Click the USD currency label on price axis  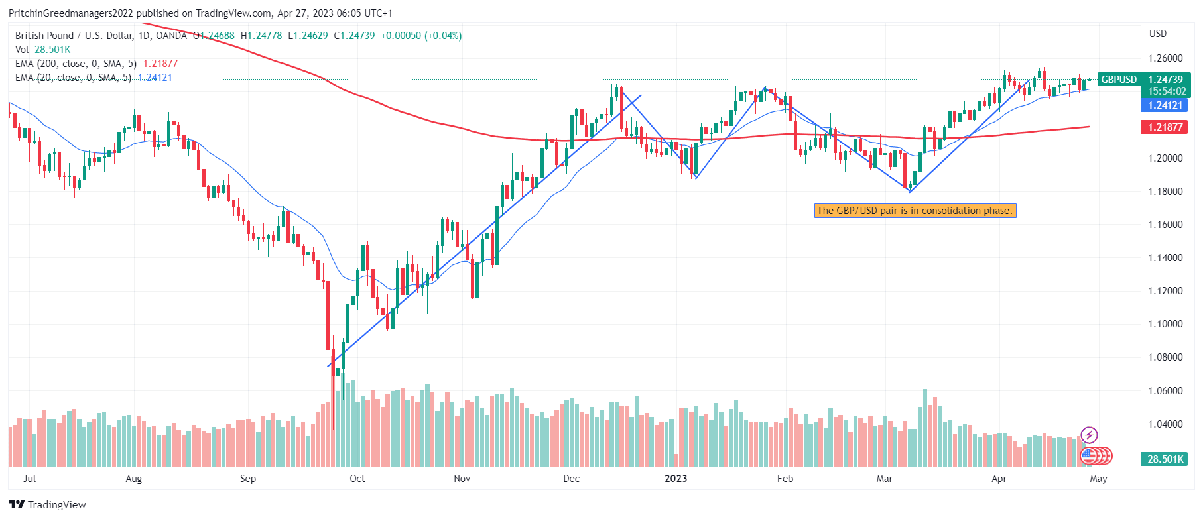(1158, 34)
